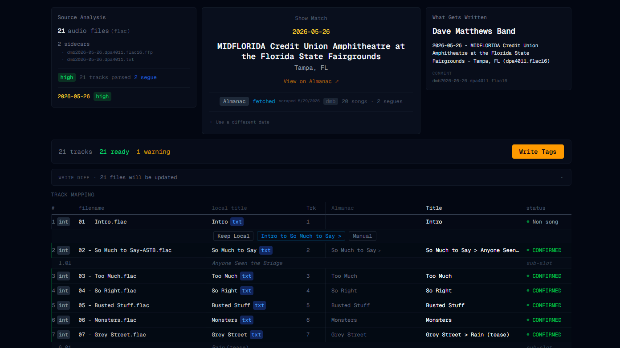Image resolution: width=620 pixels, height=348 pixels.
Task: Click the txt badge next to local Grey Street
Action: point(256,335)
